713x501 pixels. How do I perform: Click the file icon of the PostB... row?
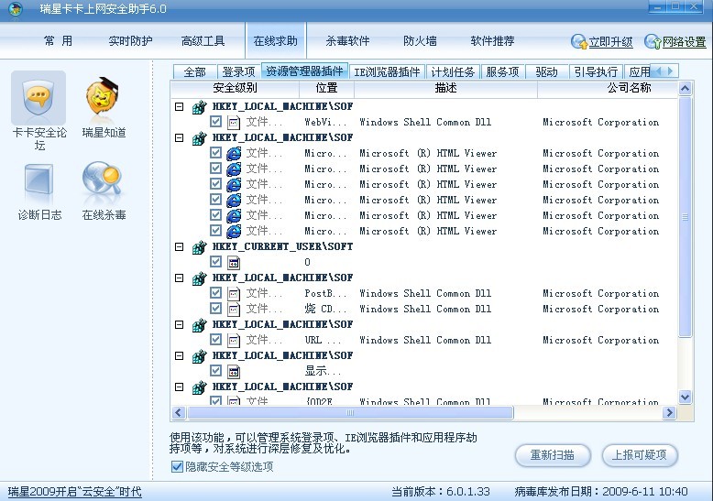point(234,294)
